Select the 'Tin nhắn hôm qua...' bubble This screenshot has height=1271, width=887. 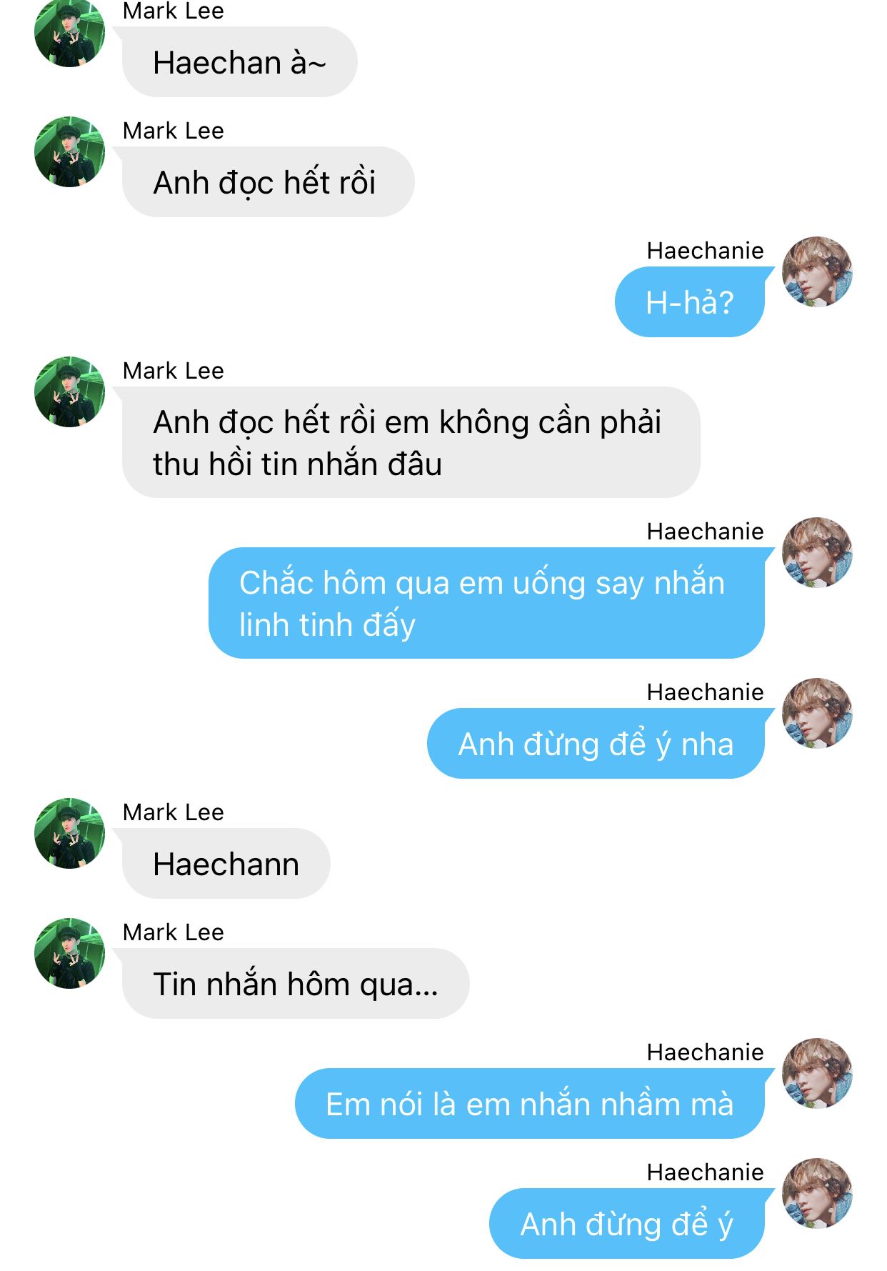[296, 984]
